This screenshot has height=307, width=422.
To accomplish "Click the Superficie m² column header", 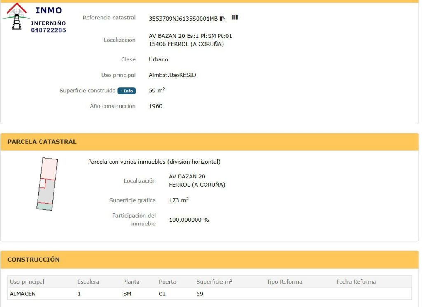I will pyautogui.click(x=214, y=281).
